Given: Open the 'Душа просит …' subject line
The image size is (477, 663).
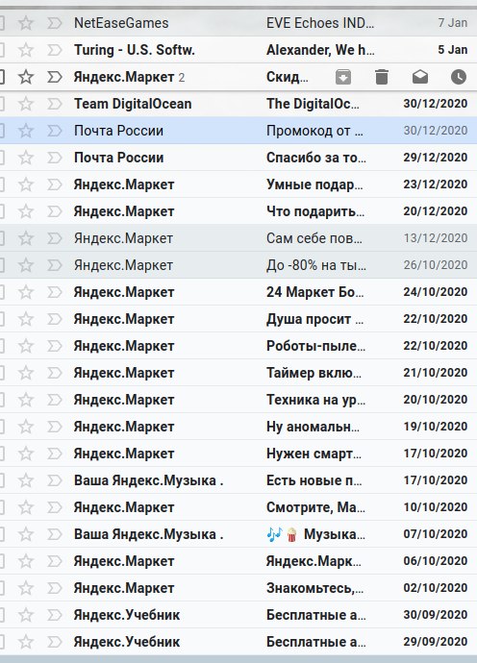Looking at the screenshot, I should click(314, 319).
